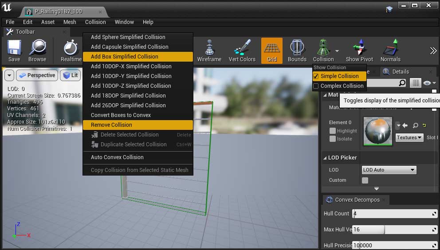Toggle the Grid display button

(x=272, y=50)
